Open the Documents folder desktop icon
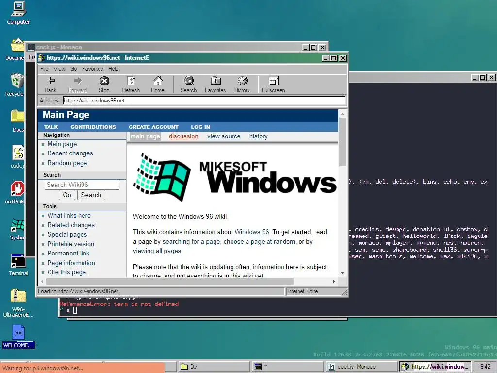The image size is (497, 373). pyautogui.click(x=15, y=49)
